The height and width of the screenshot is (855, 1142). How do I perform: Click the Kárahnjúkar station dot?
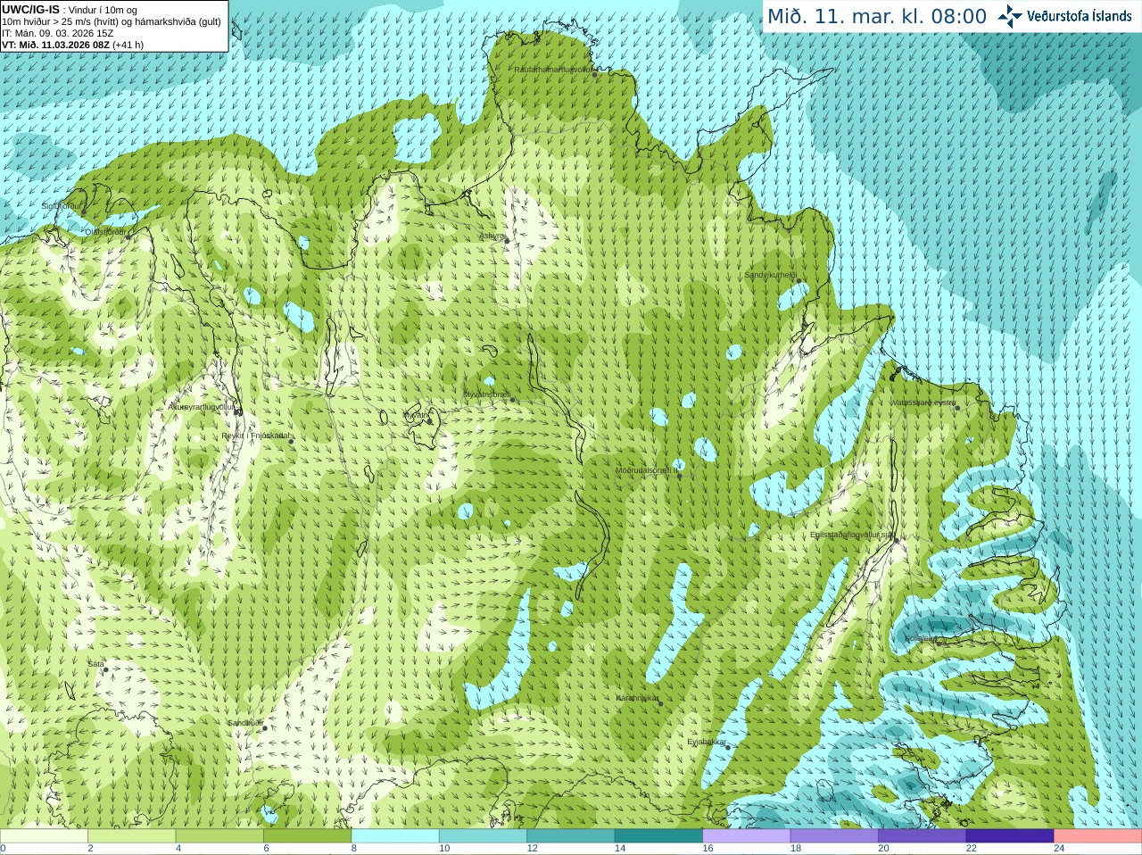click(660, 703)
